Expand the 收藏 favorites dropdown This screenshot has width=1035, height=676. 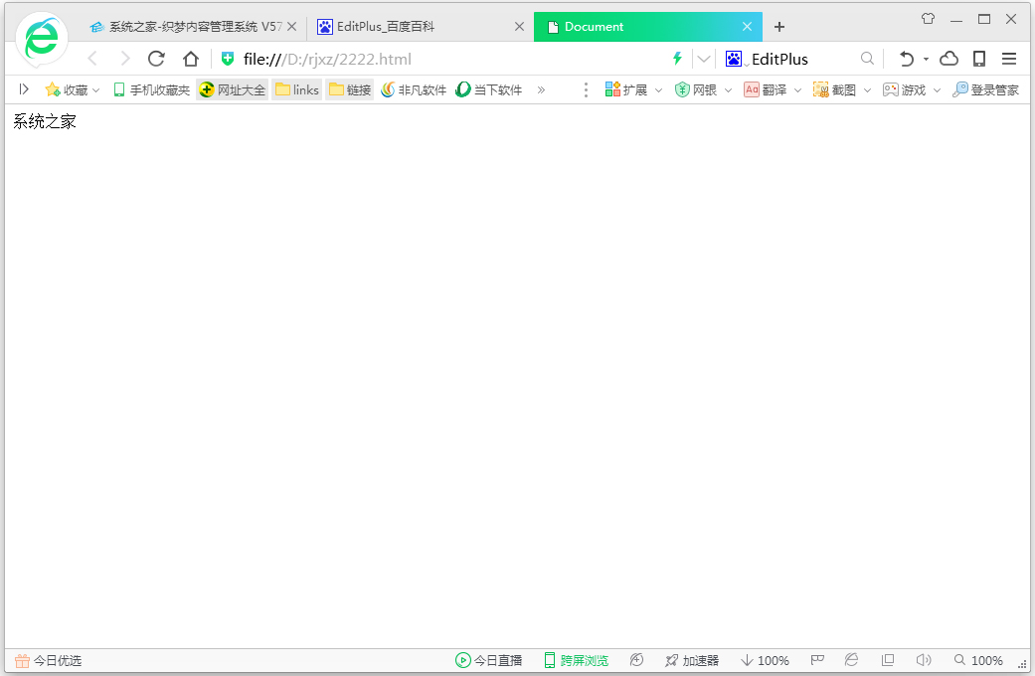[95, 89]
